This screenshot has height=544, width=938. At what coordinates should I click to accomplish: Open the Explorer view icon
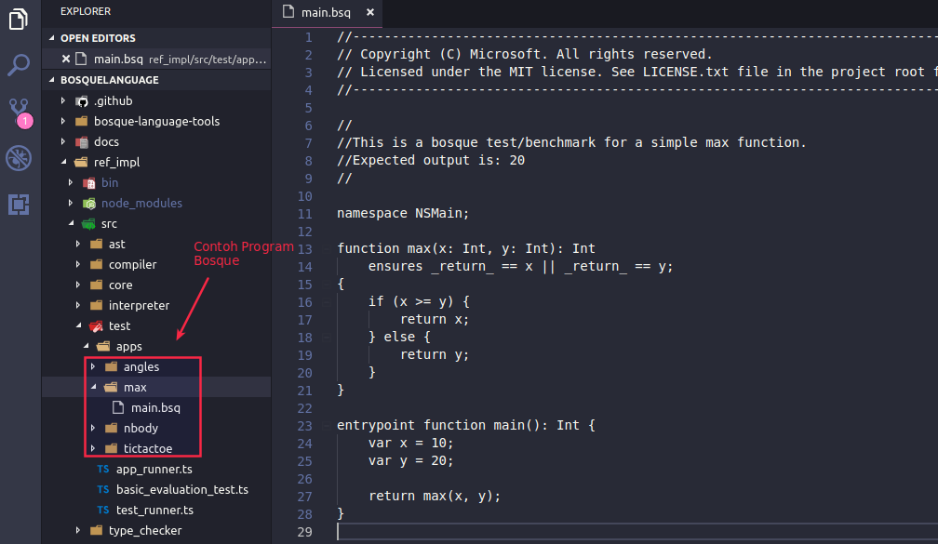(19, 20)
